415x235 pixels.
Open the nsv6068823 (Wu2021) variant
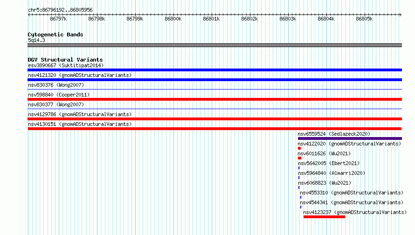325,183
